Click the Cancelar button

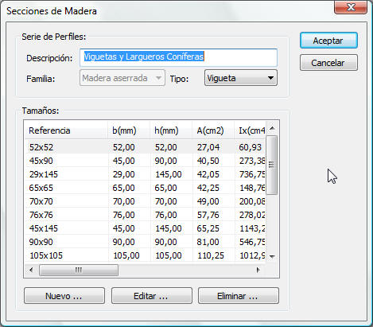pyautogui.click(x=328, y=63)
